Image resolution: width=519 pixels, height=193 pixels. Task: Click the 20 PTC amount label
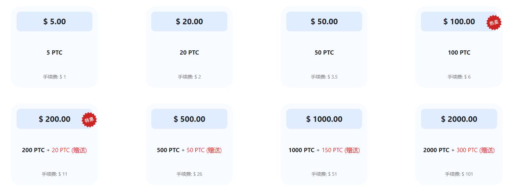pyautogui.click(x=189, y=52)
